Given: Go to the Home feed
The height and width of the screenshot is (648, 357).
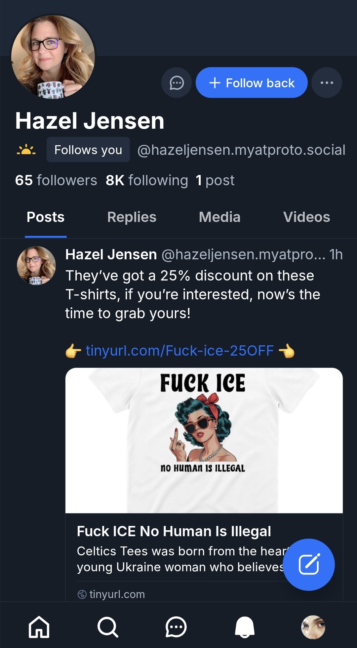Looking at the screenshot, I should tap(39, 627).
